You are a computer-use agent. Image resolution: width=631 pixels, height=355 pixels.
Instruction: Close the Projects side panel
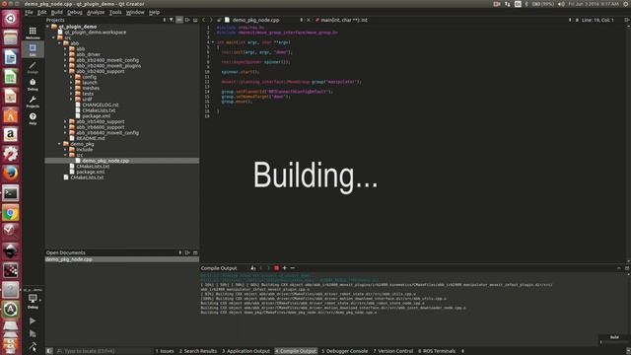(195, 20)
